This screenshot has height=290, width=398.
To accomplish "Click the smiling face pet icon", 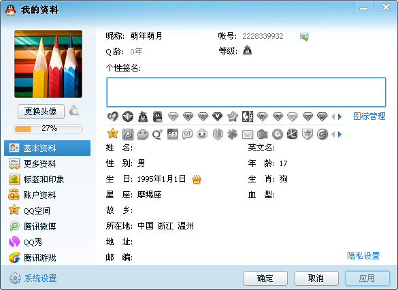I will (x=202, y=134).
